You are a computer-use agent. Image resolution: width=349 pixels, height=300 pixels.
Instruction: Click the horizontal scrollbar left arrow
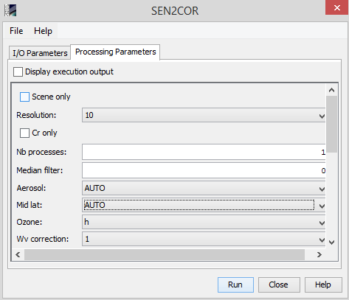[18, 254]
